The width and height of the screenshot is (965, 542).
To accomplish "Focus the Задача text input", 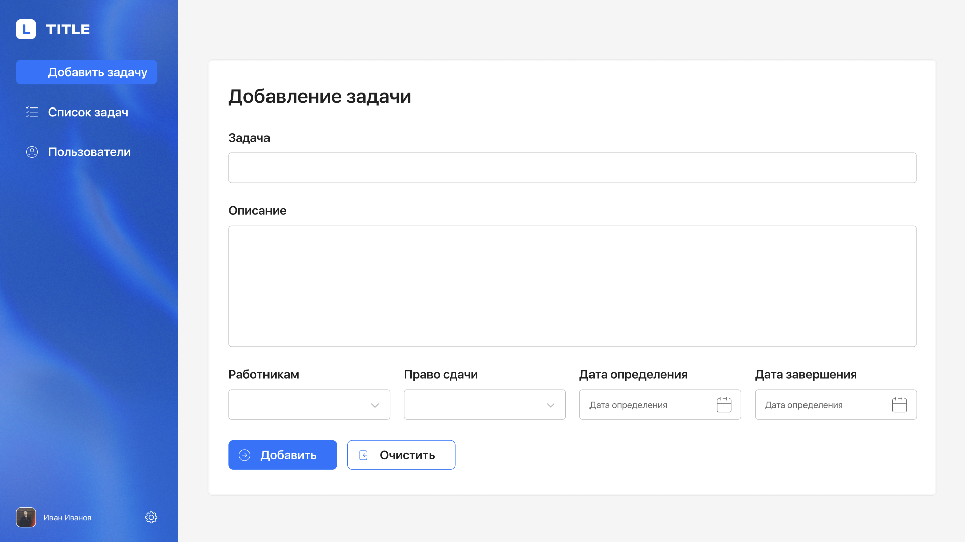I will [572, 168].
